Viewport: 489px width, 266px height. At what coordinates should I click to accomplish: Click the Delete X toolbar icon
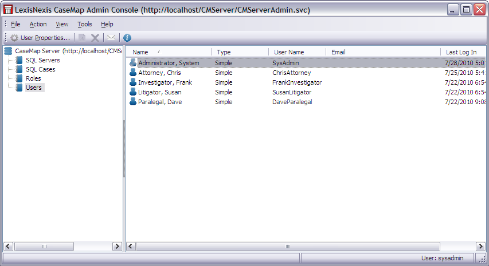pyautogui.click(x=95, y=38)
